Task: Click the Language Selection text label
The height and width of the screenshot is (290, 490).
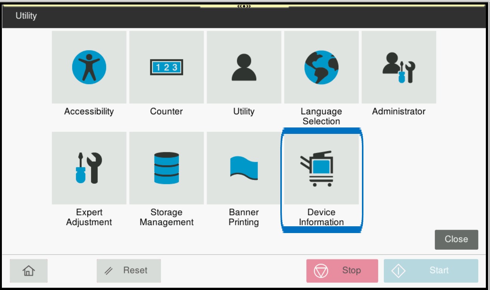Action: [322, 116]
